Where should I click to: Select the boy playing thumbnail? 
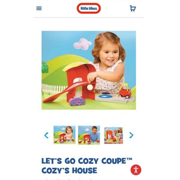coord(89,135)
